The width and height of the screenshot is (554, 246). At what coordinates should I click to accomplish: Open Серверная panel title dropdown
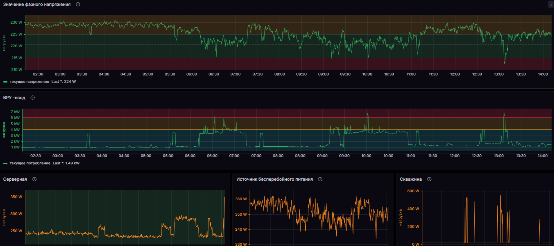(x=15, y=179)
